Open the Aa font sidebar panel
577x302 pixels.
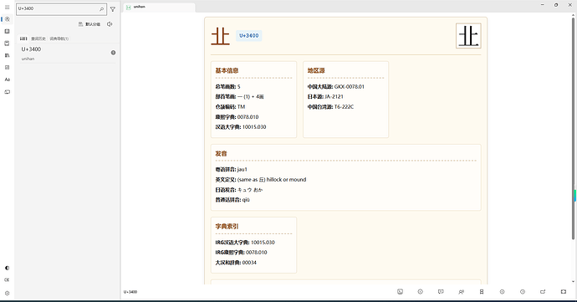7,79
